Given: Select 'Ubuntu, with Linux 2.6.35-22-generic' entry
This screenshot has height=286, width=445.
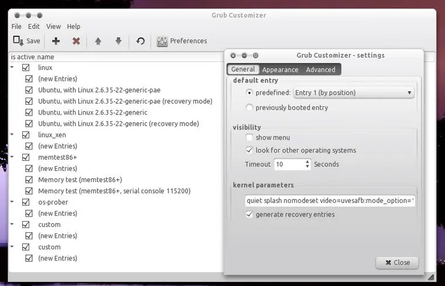Looking at the screenshot, I should coord(93,112).
